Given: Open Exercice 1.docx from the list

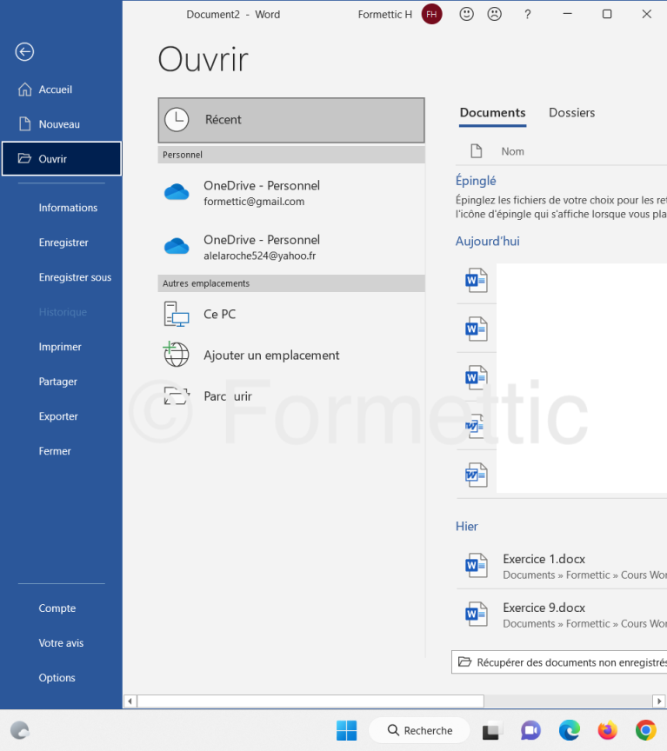Looking at the screenshot, I should [544, 559].
